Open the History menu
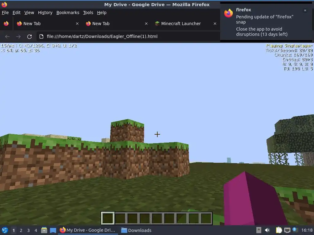This screenshot has width=314, height=235. (45, 13)
